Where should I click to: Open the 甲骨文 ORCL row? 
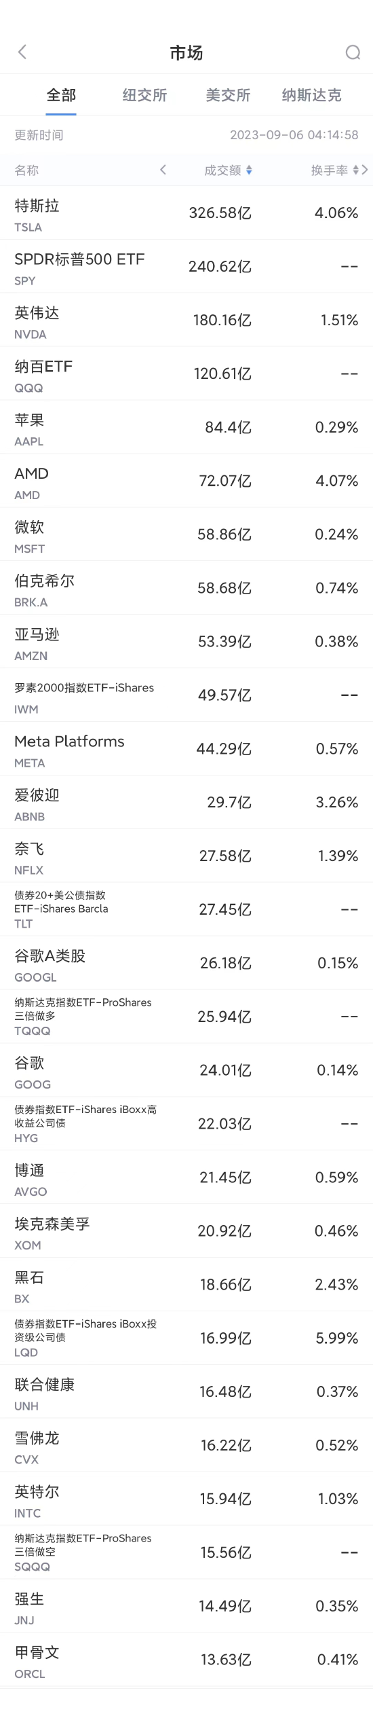[186, 1660]
